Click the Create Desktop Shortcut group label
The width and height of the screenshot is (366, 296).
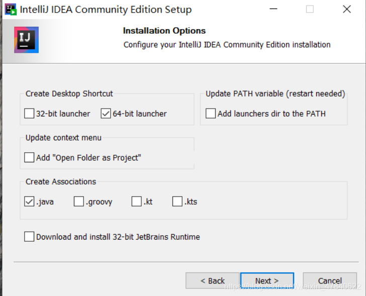[x=69, y=94]
